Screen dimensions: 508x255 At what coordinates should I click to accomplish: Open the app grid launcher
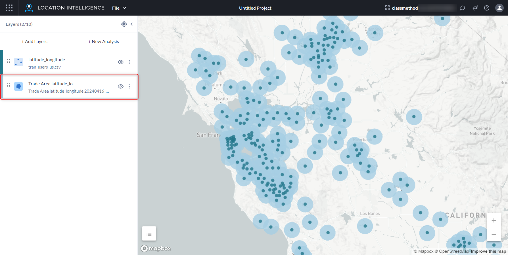pos(9,8)
